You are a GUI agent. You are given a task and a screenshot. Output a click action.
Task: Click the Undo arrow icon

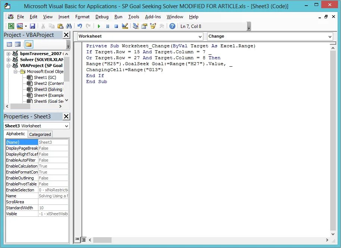tap(79, 26)
